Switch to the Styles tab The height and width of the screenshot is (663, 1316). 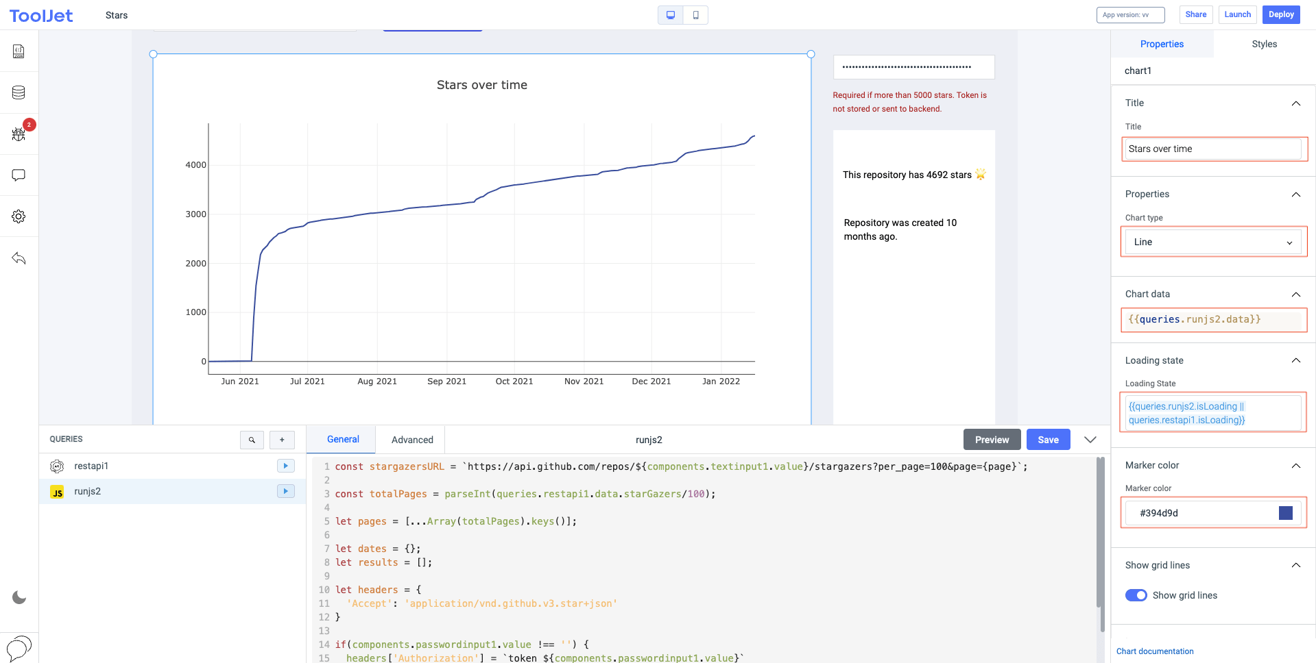click(1264, 44)
